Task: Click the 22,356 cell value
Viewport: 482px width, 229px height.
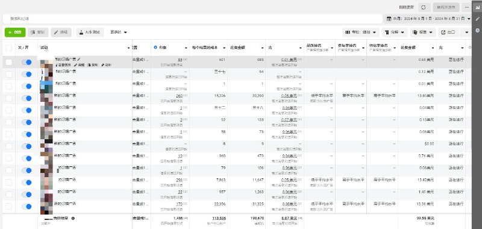Action: [x=219, y=204]
